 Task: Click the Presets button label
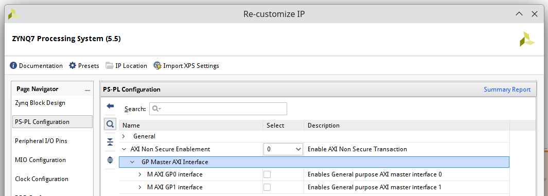(89, 66)
